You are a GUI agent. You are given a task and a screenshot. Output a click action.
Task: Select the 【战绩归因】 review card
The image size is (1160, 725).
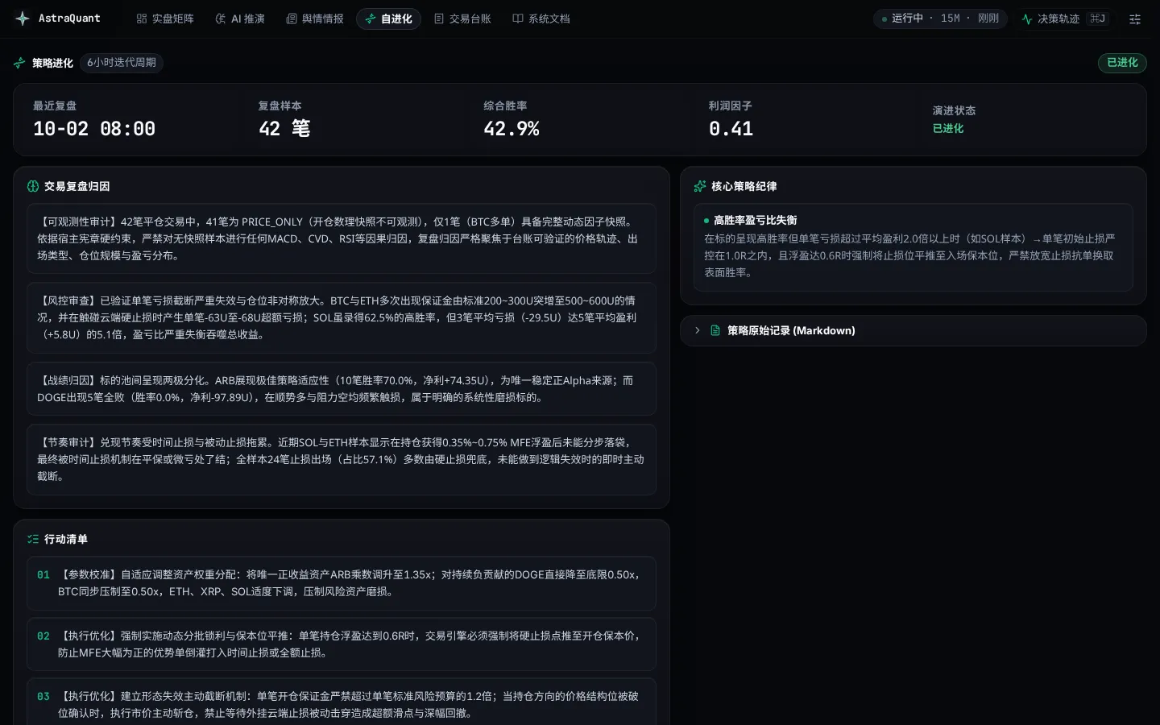point(342,388)
